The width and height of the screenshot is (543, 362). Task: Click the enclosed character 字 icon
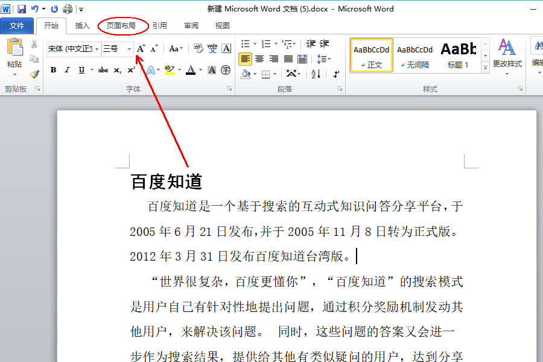point(226,70)
